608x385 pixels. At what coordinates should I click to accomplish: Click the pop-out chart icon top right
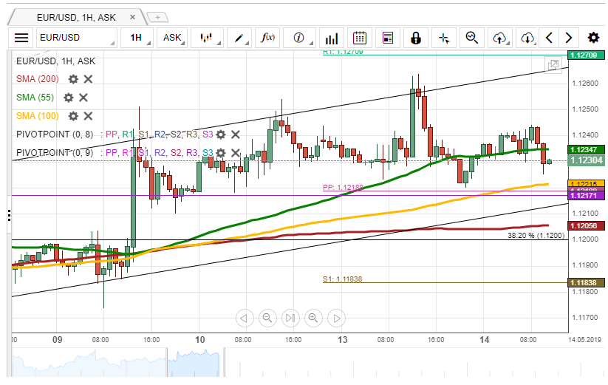pos(552,66)
